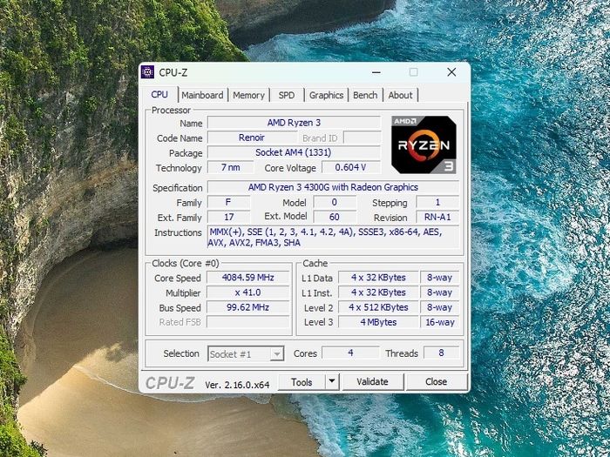Click the Bus Speed value 99.62 MHz
The height and width of the screenshot is (457, 610).
pos(247,307)
